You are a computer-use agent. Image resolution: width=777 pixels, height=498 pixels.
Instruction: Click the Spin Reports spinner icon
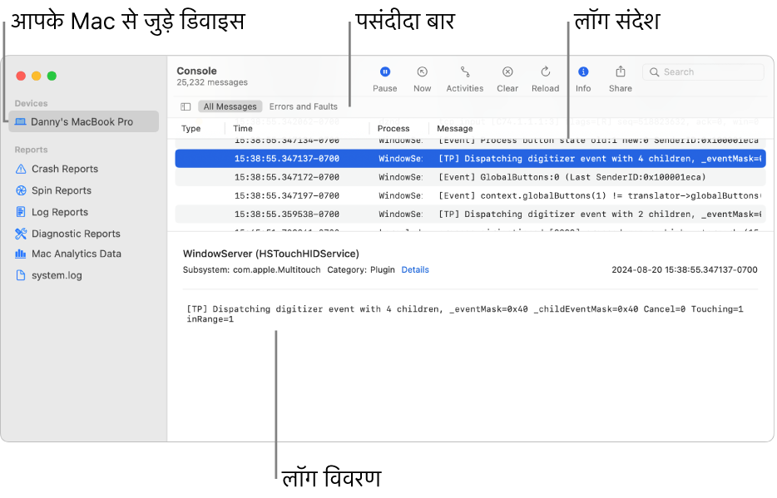point(21,190)
